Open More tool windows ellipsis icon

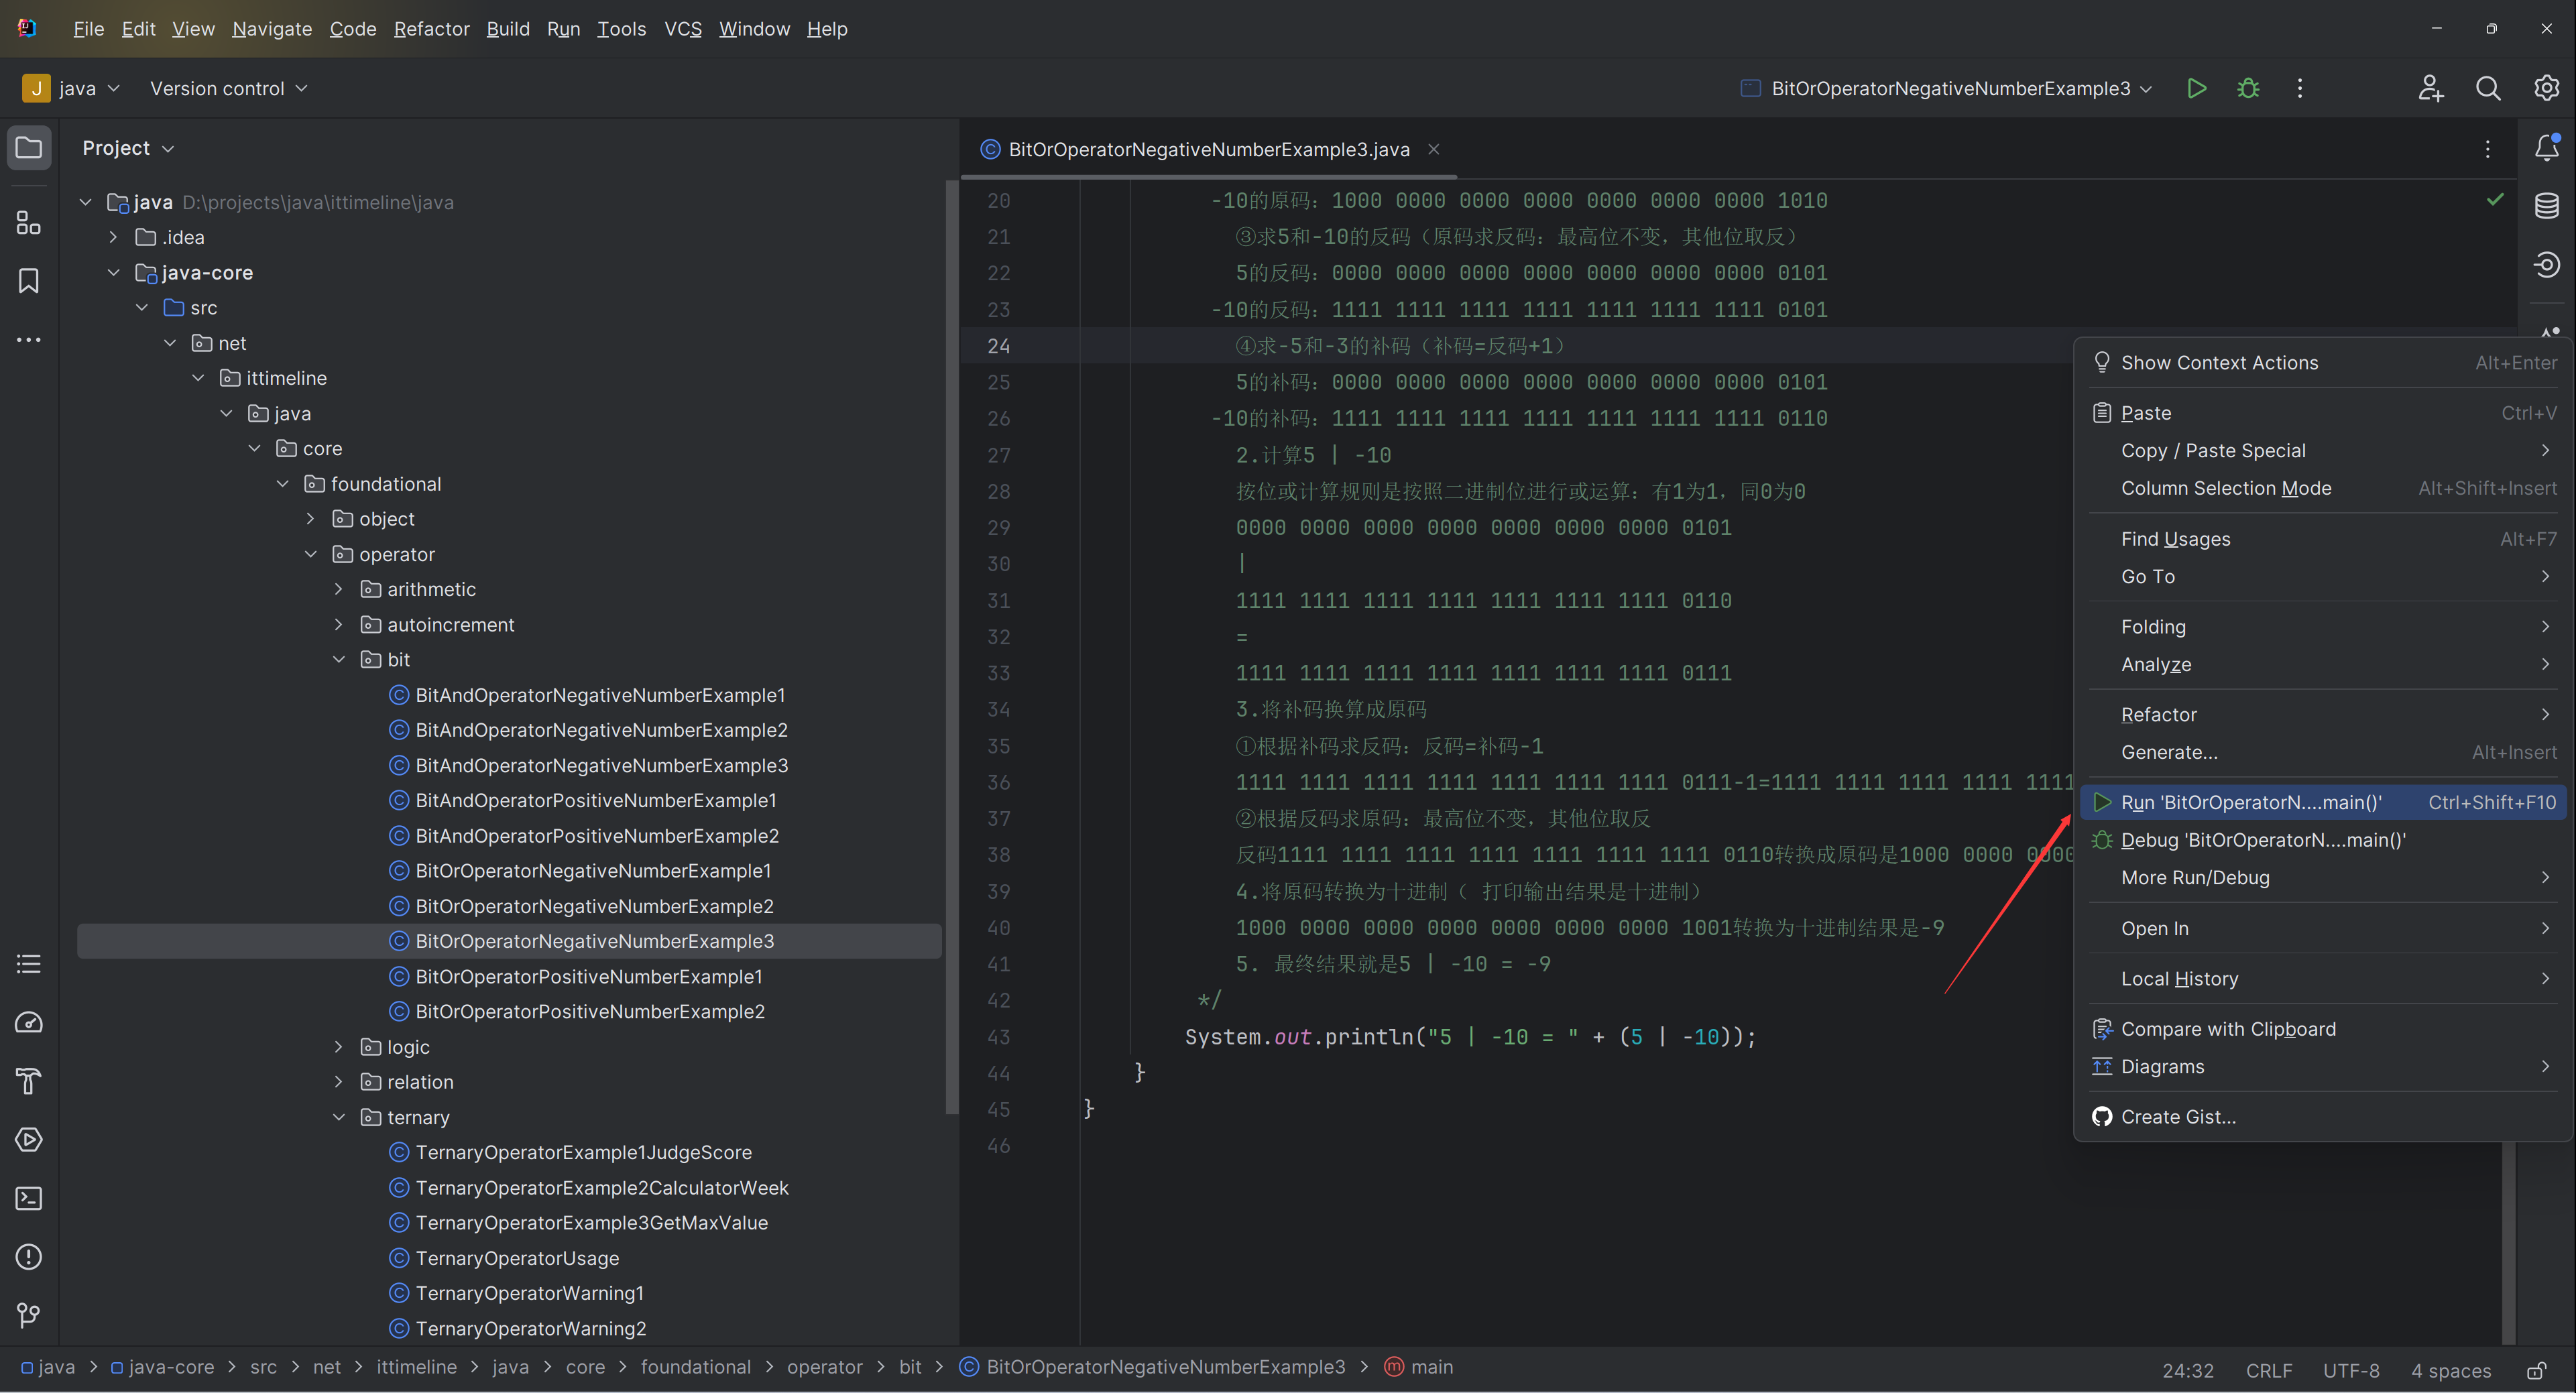tap(29, 340)
